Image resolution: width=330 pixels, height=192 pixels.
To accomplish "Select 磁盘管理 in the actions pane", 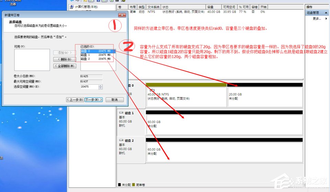I will [x=313, y=13].
